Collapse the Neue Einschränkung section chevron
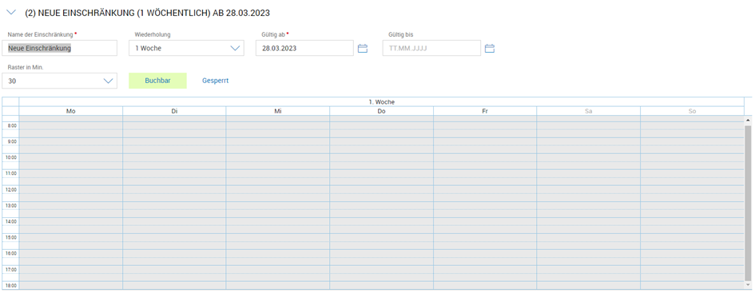 [11, 13]
